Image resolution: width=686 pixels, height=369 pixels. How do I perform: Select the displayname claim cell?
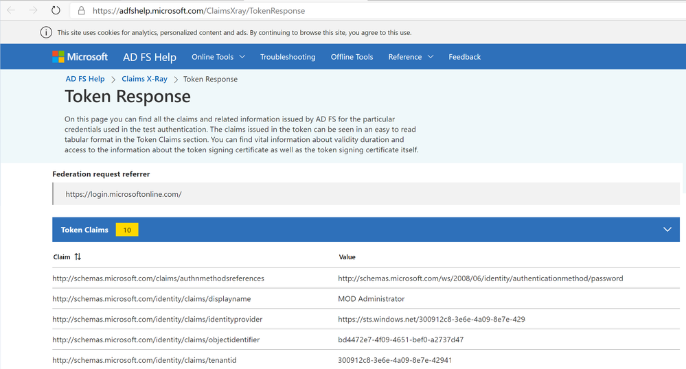(151, 299)
